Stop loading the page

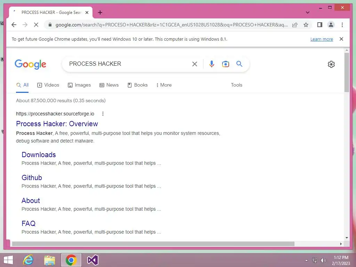tap(36, 25)
